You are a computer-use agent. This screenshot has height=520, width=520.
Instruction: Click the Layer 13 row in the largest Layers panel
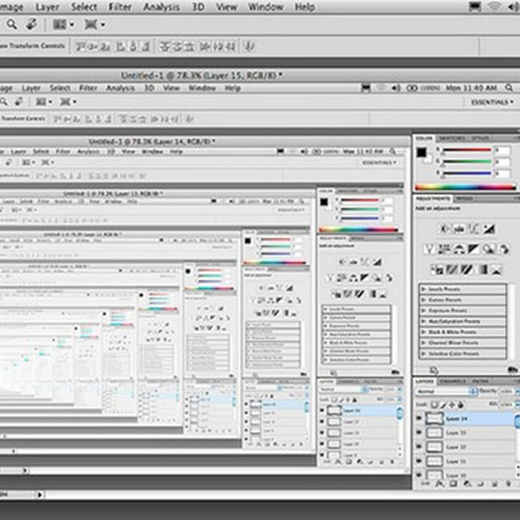(x=465, y=432)
